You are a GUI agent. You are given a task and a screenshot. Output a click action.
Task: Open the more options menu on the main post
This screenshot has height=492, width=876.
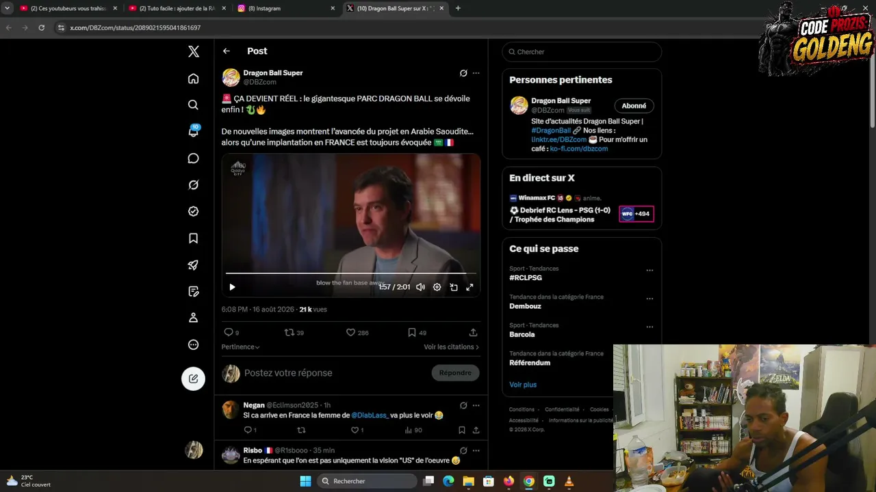click(x=476, y=73)
